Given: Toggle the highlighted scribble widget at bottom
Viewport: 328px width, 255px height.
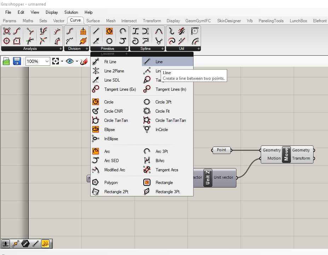Looking at the screenshot, I should point(45,243).
